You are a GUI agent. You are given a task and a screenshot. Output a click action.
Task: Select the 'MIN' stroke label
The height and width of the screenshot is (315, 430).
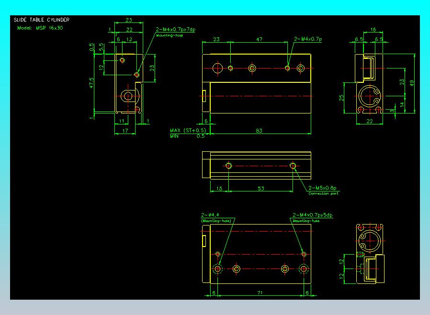click(174, 136)
